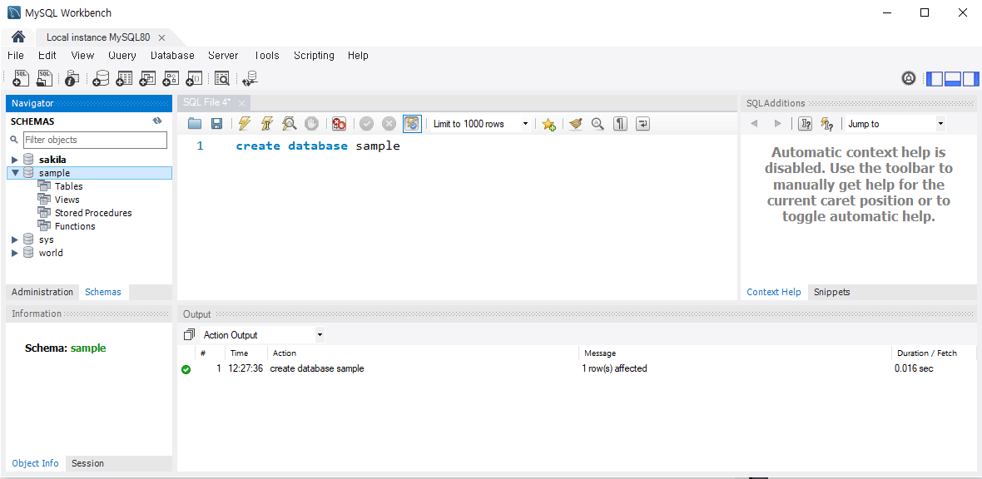Select Tables under sample schema
Viewport: 982px width, 479px height.
click(68, 186)
